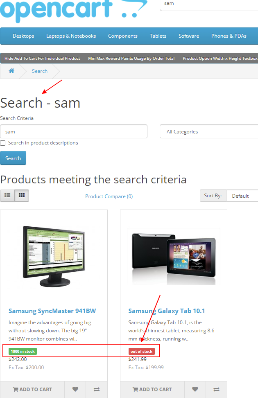Click Products meeting the search criteria heading
Viewport: 258px width, 406px height.
point(93,180)
